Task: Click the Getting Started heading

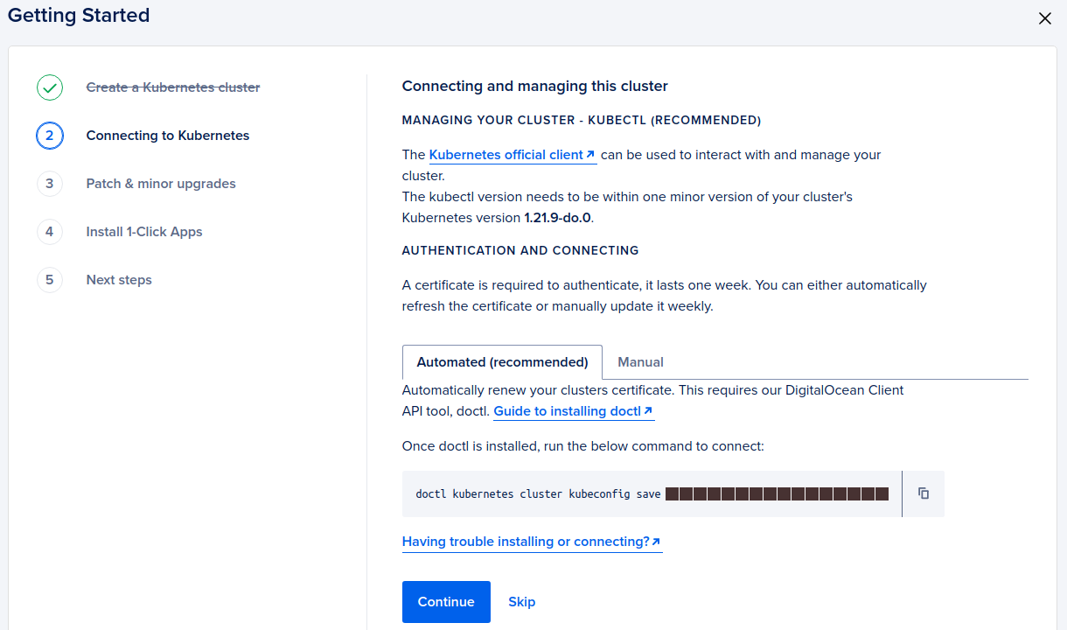Action: coord(79,16)
